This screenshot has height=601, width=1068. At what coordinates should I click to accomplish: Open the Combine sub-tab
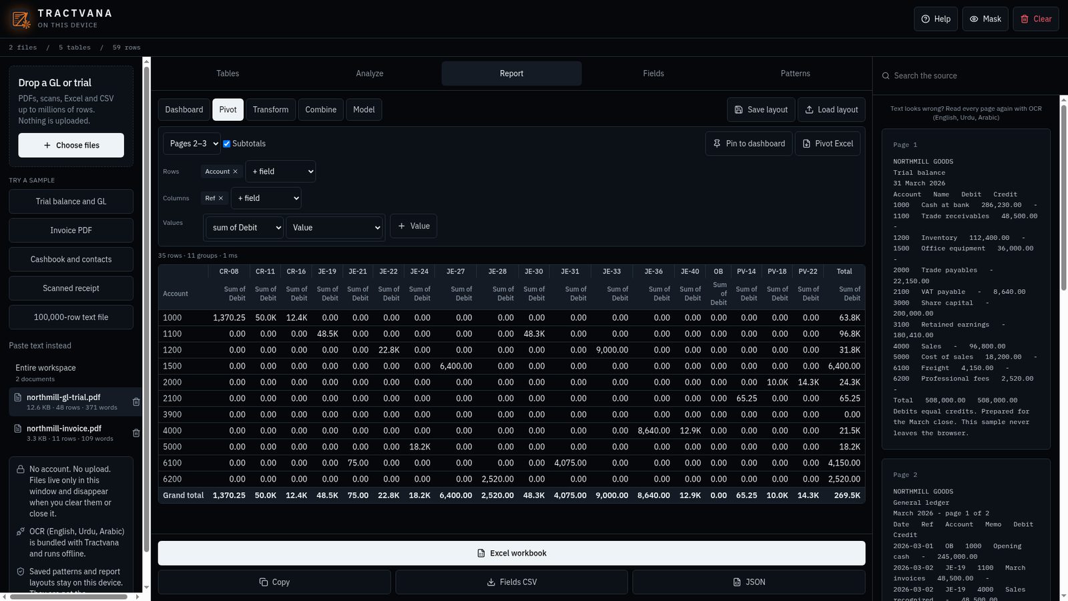321,110
